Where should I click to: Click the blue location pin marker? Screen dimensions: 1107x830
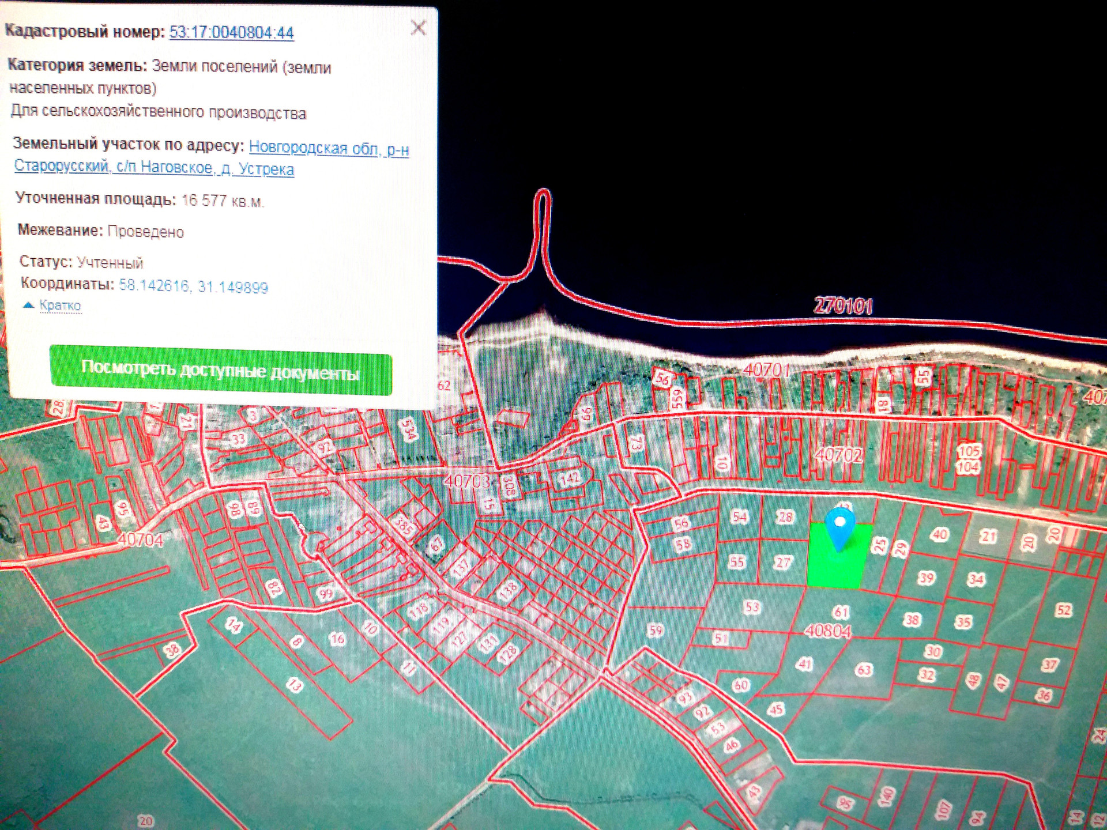[x=840, y=528]
